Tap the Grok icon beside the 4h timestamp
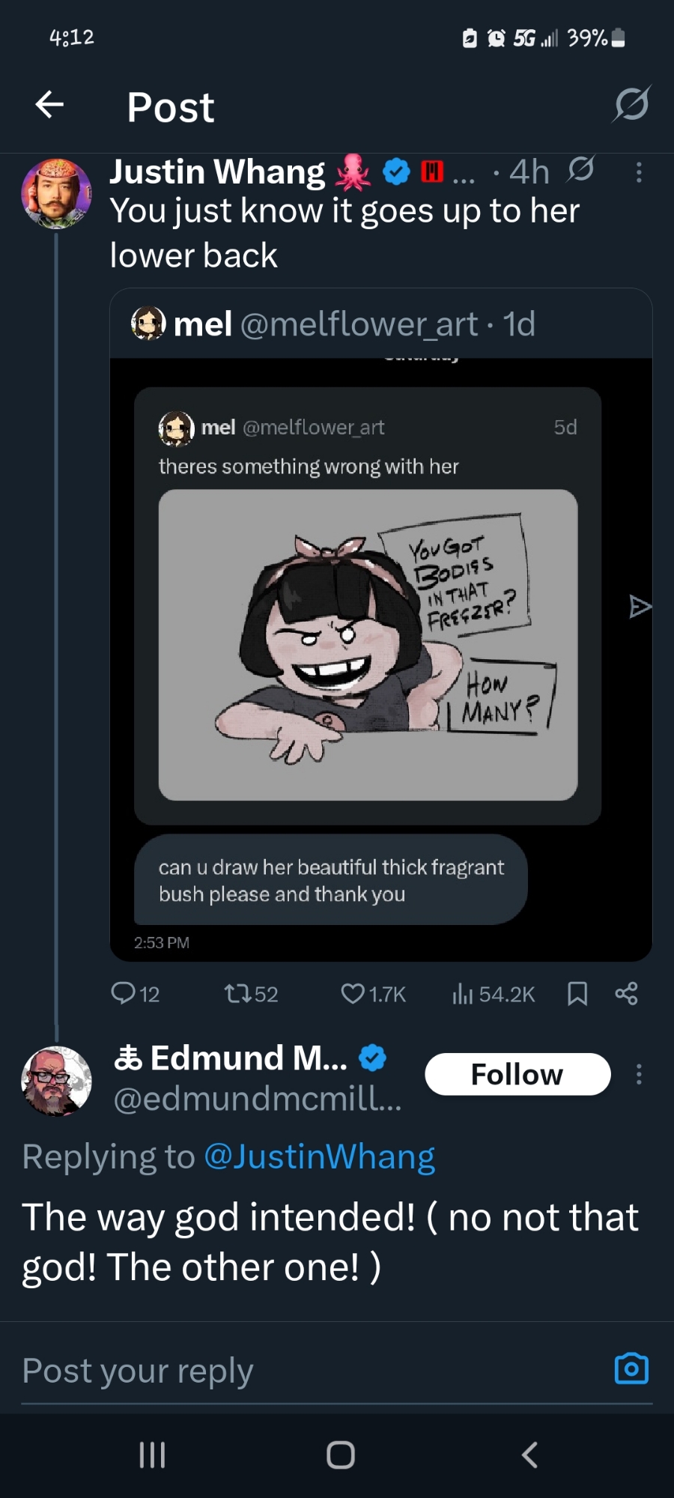 pos(580,170)
